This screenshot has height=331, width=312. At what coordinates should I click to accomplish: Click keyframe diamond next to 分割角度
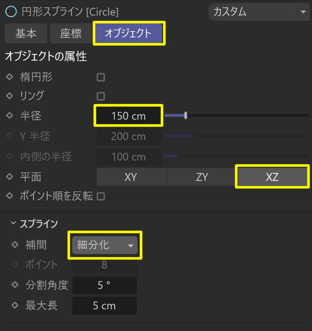click(15, 285)
